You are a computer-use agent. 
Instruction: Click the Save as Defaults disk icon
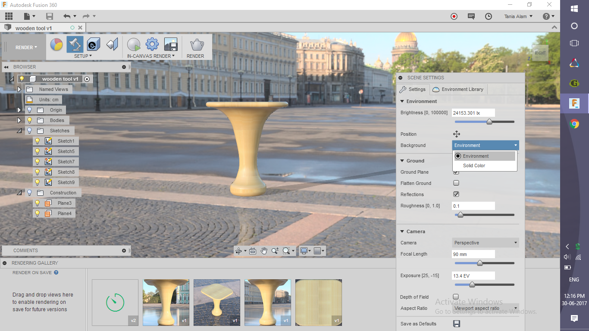457,324
